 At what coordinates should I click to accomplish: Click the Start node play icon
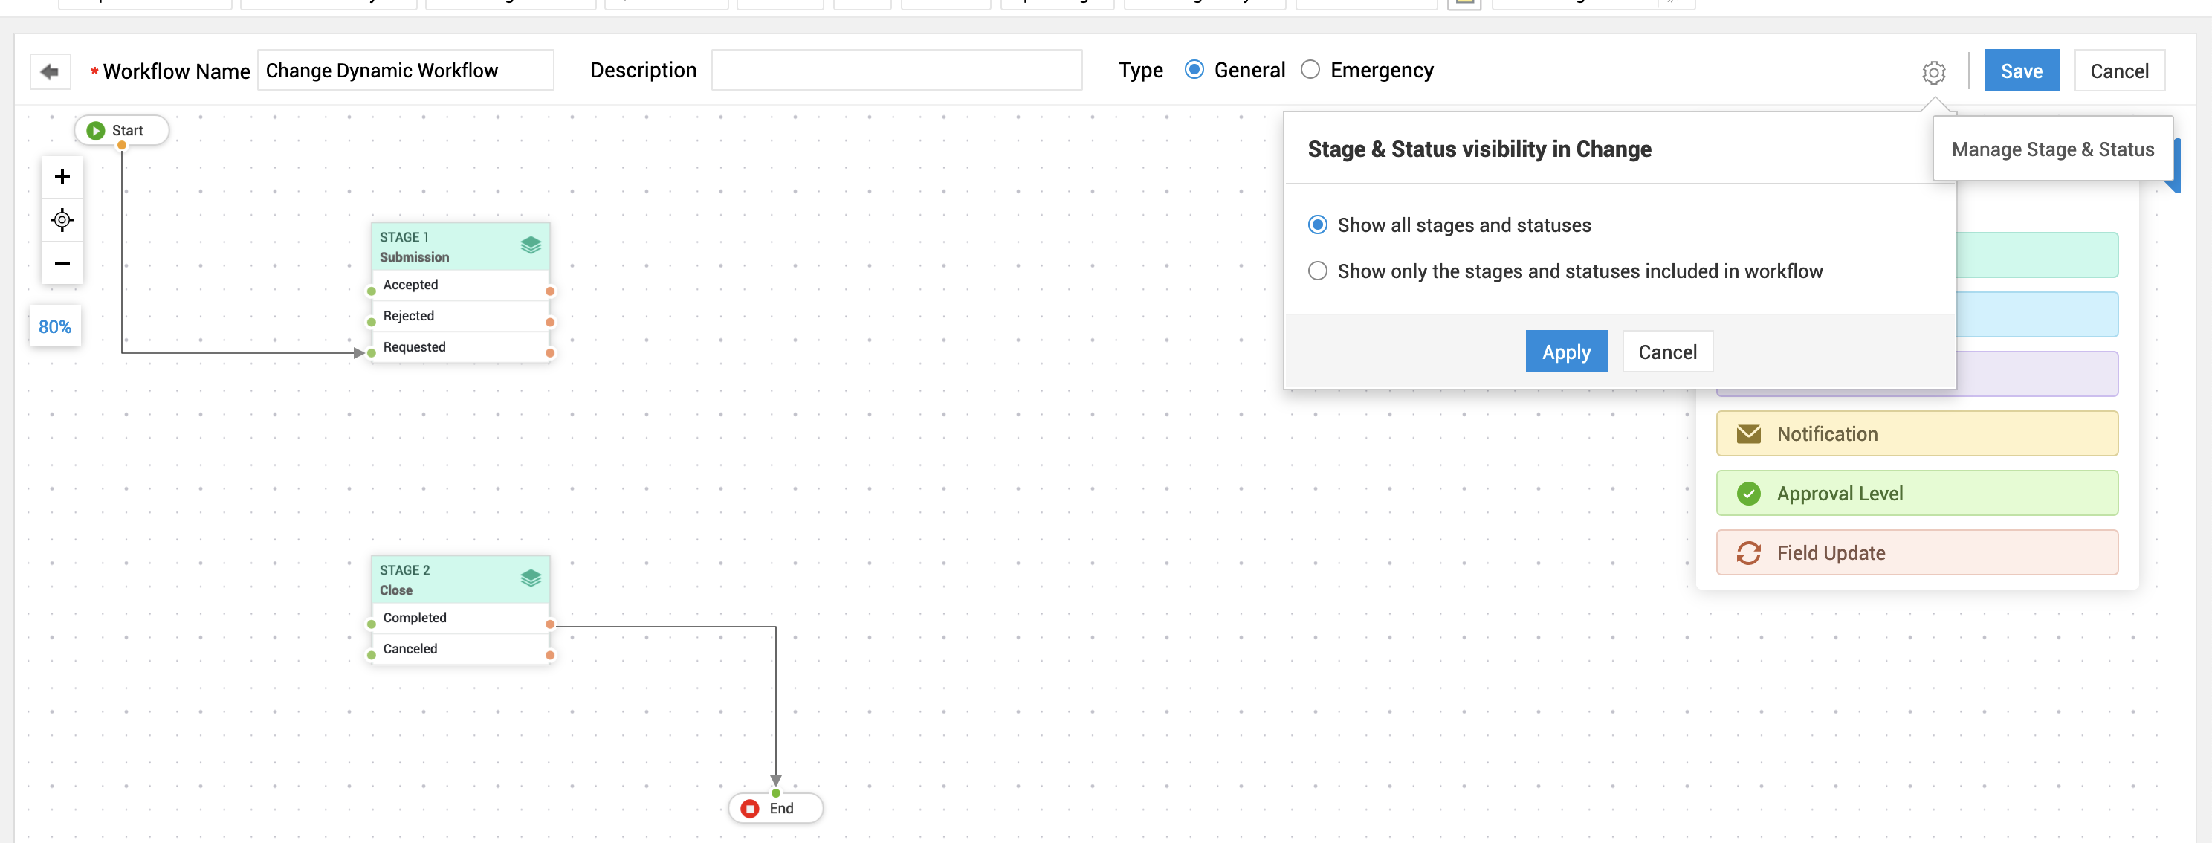96,131
